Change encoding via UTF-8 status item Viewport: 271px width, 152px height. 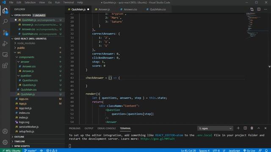(216, 150)
